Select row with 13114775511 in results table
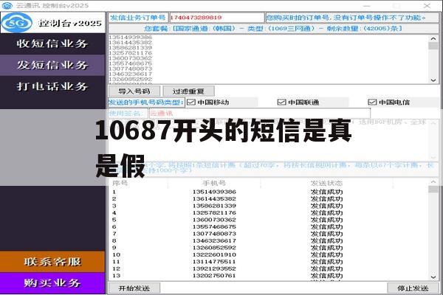 pos(269,262)
